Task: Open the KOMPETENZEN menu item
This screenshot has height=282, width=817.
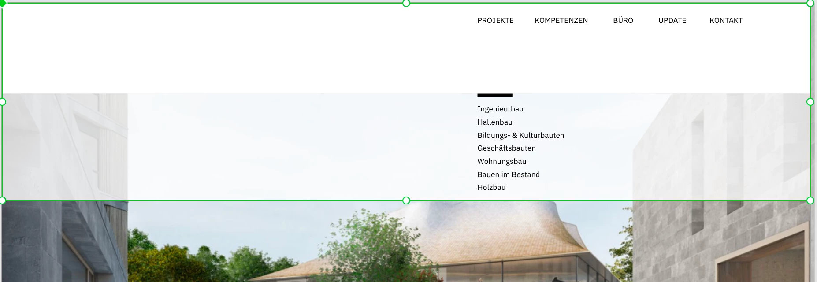Action: coord(561,20)
